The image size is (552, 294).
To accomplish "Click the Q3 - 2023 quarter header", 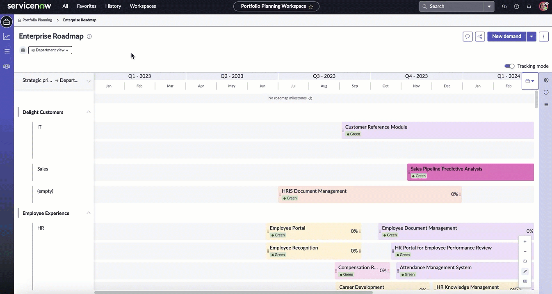I will [324, 76].
